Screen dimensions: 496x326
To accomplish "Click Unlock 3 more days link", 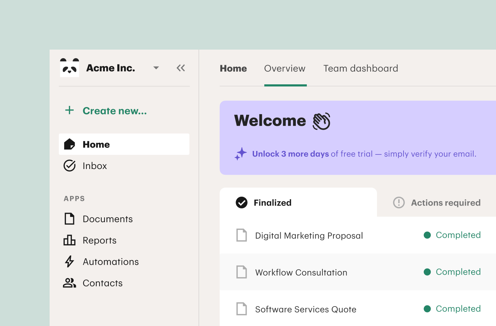I will (291, 154).
